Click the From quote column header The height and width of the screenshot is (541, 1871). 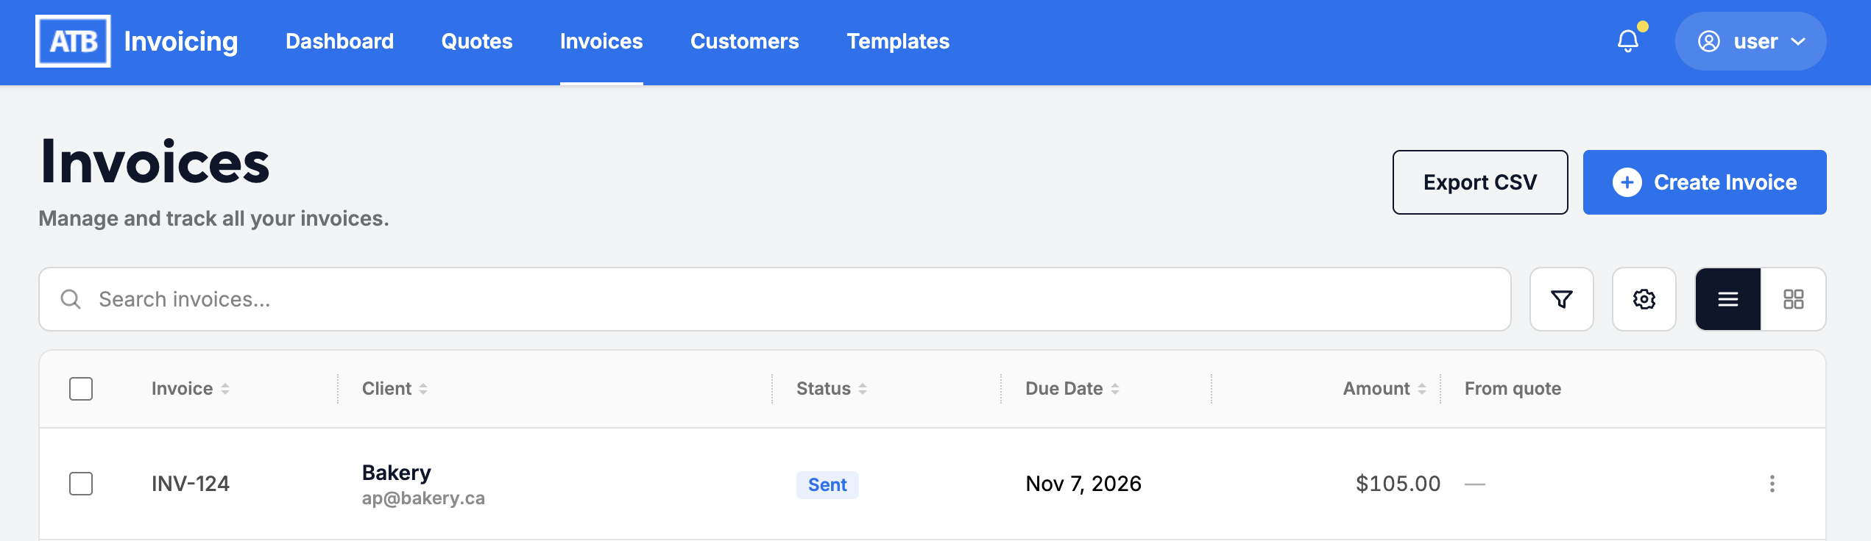click(1513, 389)
